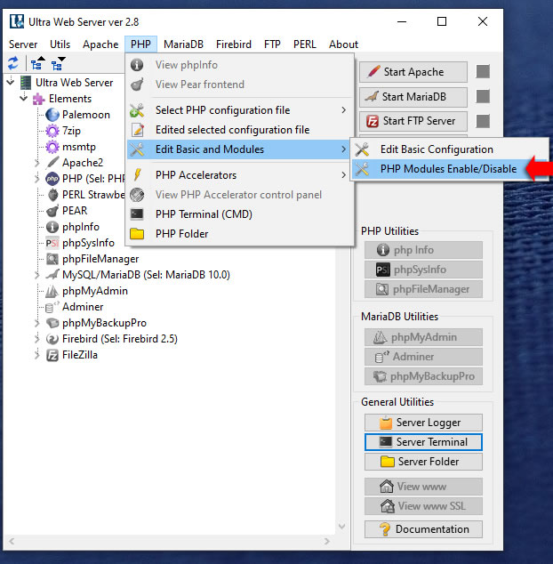
Task: Open the Firebird menu
Action: pyautogui.click(x=234, y=44)
